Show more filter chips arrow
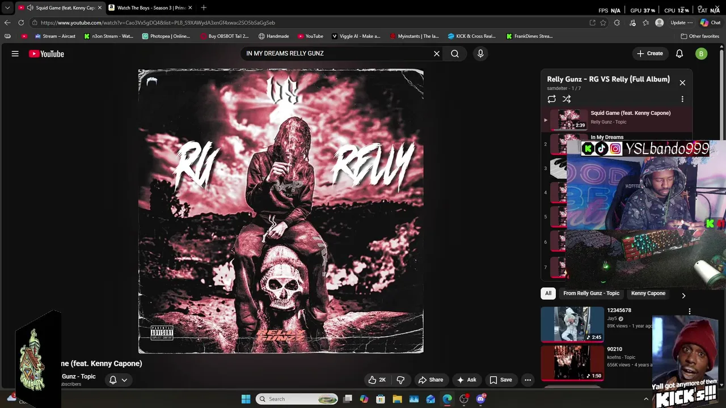The height and width of the screenshot is (408, 726). click(x=683, y=295)
